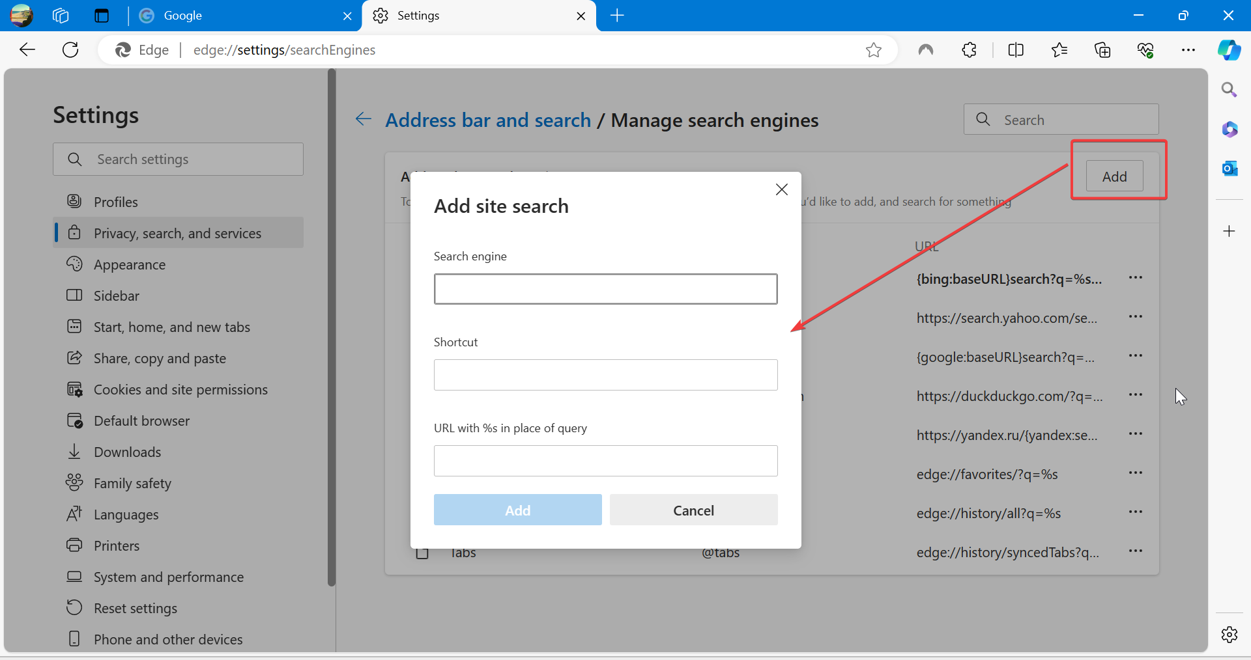1251x660 pixels.
Task: Open Outlook in the sidebar
Action: click(1229, 169)
